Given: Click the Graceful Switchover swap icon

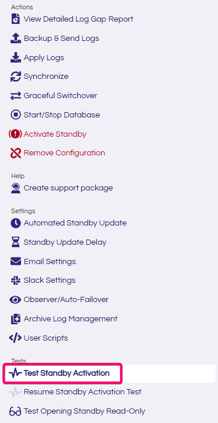Looking at the screenshot, I should click(15, 96).
